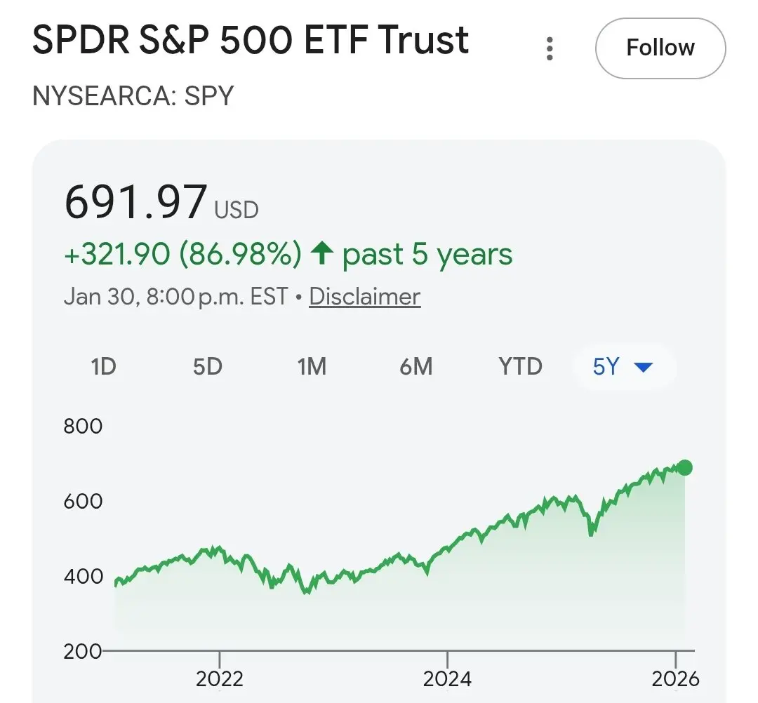Viewport: 758px width, 703px height.
Task: Show the 1M chart range
Action: click(x=312, y=366)
